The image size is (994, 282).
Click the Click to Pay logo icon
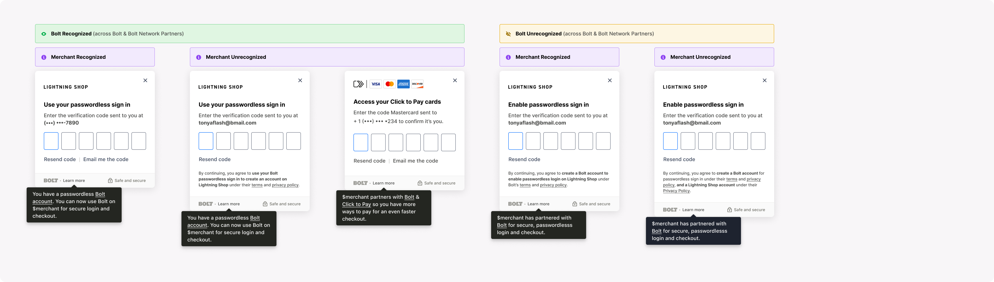coord(359,84)
